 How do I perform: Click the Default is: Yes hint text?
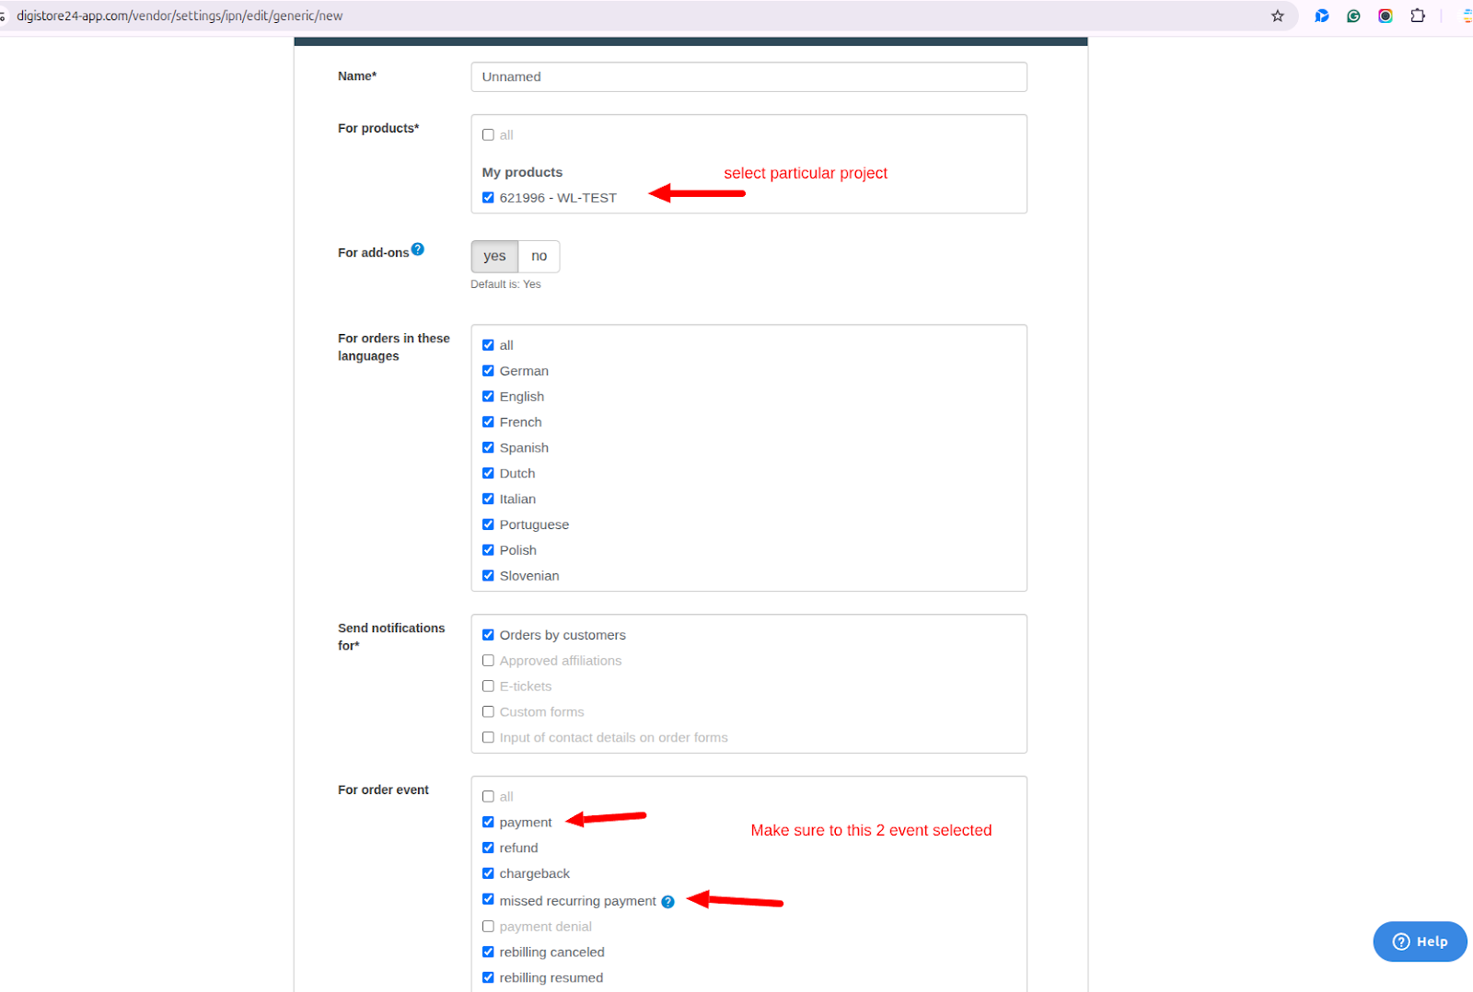pyautogui.click(x=505, y=284)
